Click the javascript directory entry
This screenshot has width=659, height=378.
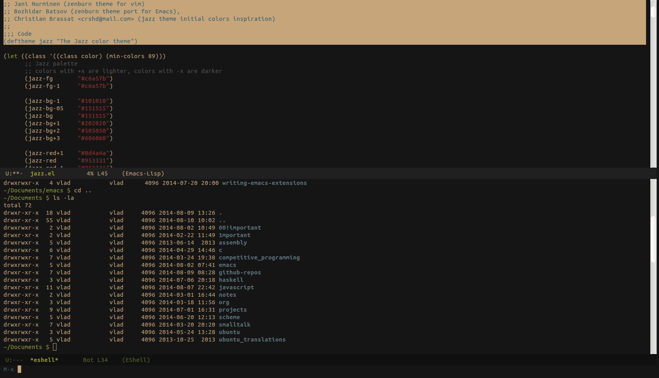pos(236,287)
